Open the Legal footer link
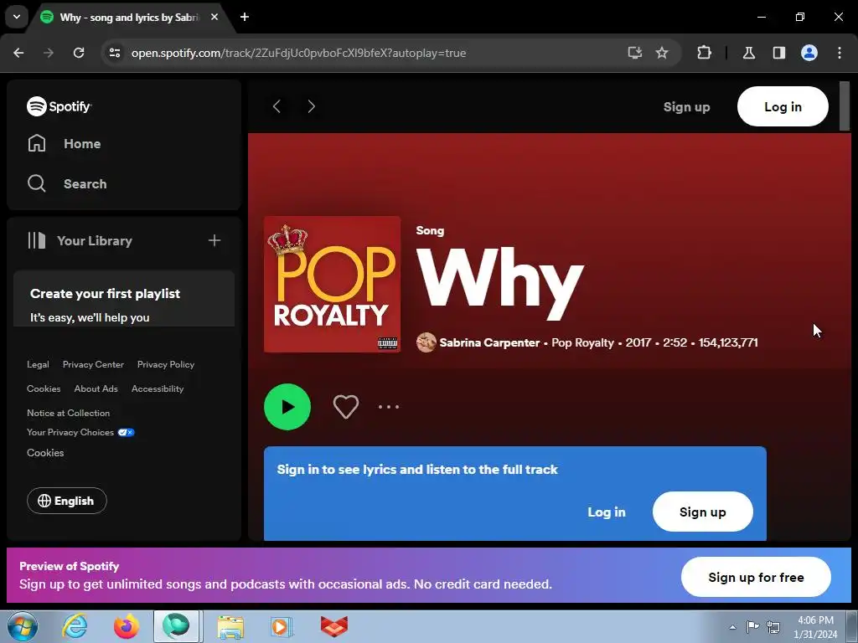The height and width of the screenshot is (643, 858). (x=38, y=365)
